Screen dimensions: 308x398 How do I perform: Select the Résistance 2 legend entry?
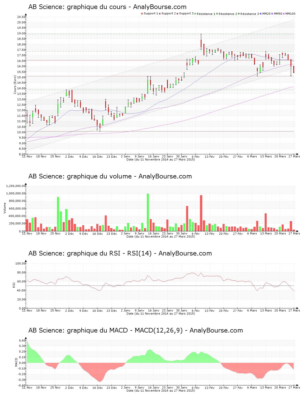tap(227, 14)
